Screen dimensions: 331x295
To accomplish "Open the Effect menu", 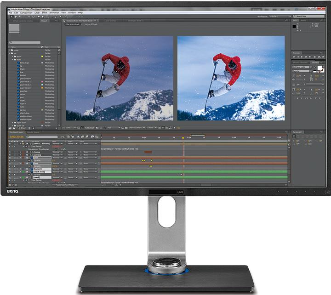I will (x=44, y=13).
